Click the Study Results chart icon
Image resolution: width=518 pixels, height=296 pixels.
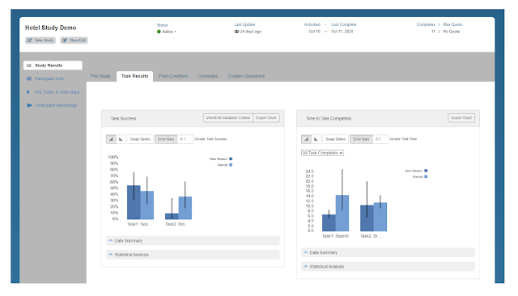[x=29, y=66]
